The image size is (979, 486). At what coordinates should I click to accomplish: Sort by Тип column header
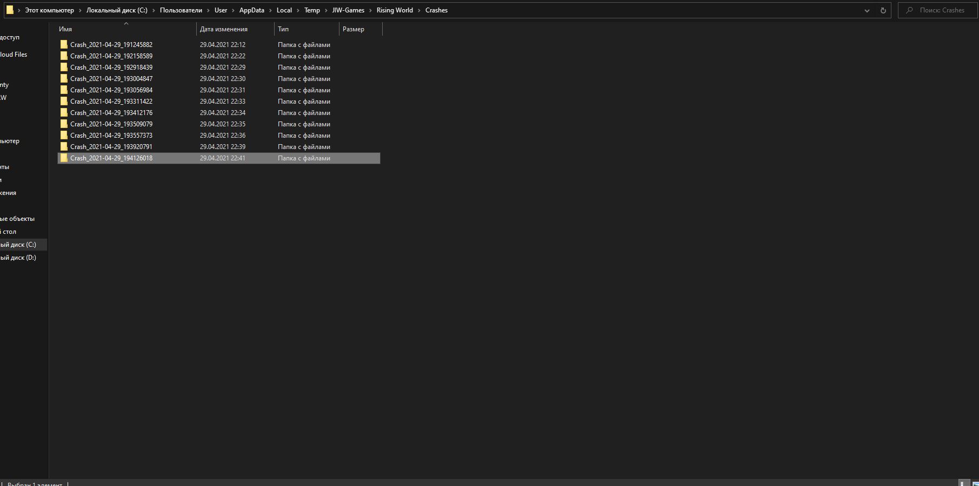283,29
